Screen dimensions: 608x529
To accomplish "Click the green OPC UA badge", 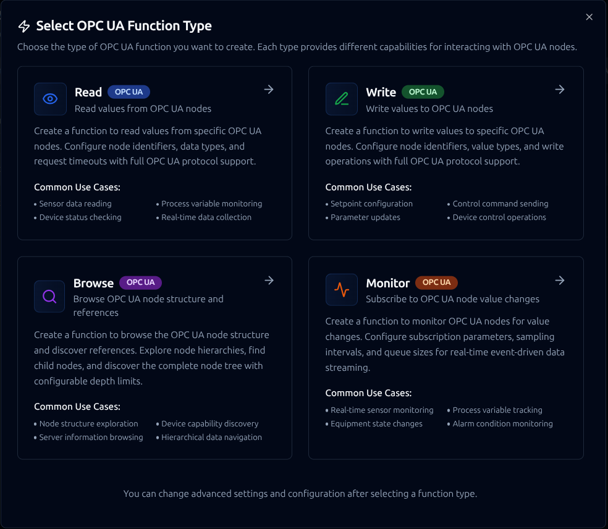I will tap(423, 92).
